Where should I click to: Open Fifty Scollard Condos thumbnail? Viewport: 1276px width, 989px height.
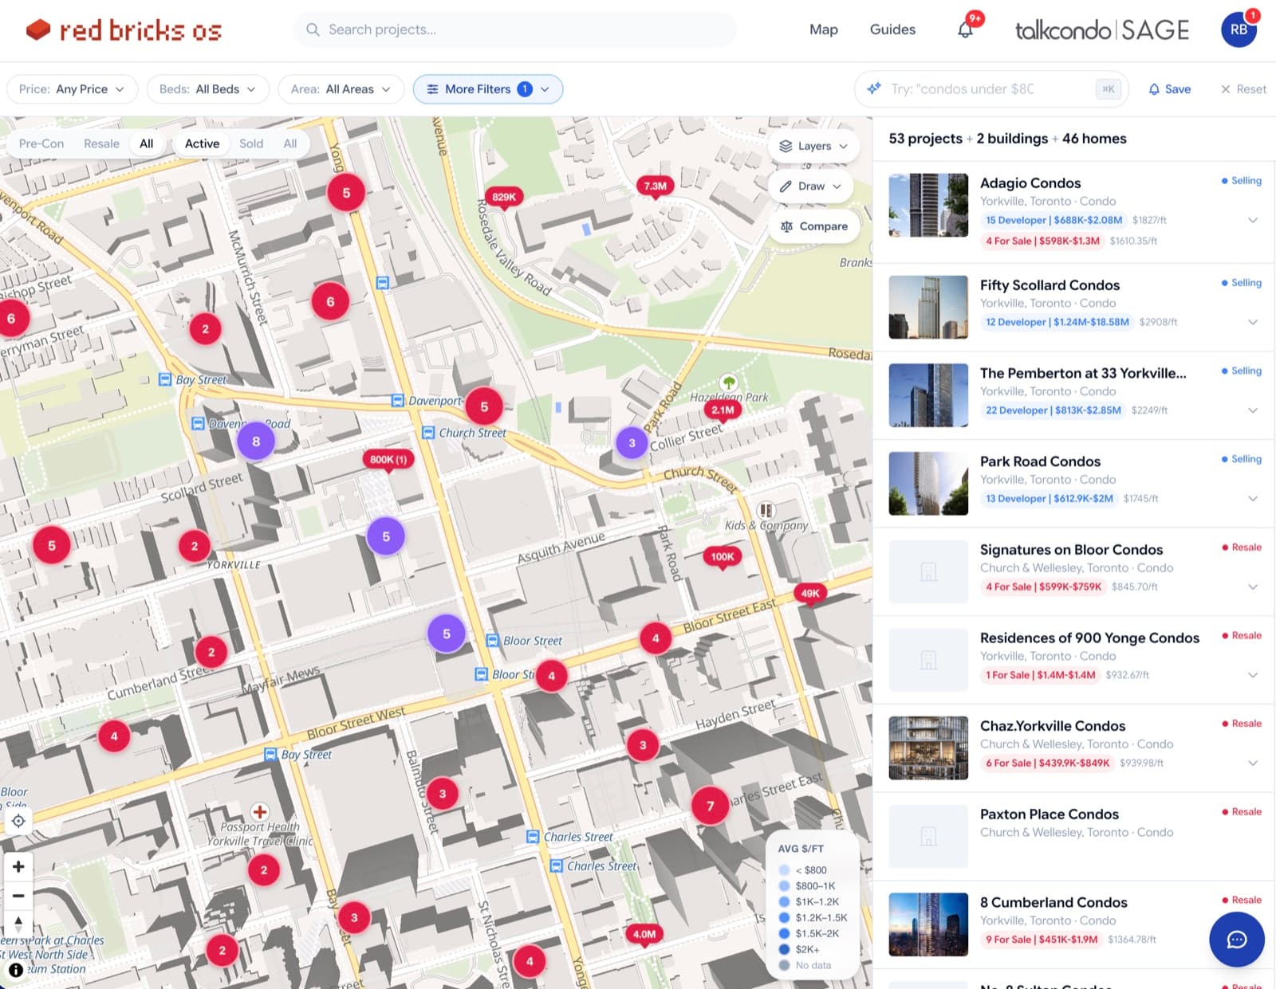tap(928, 307)
